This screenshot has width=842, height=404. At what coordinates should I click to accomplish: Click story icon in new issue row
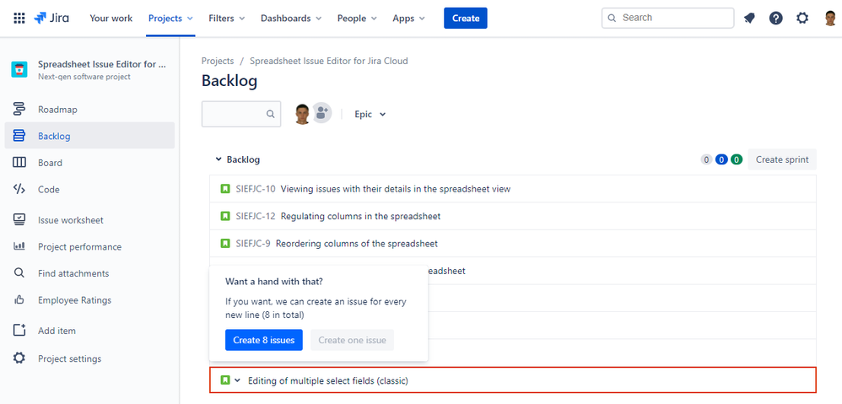pyautogui.click(x=225, y=380)
